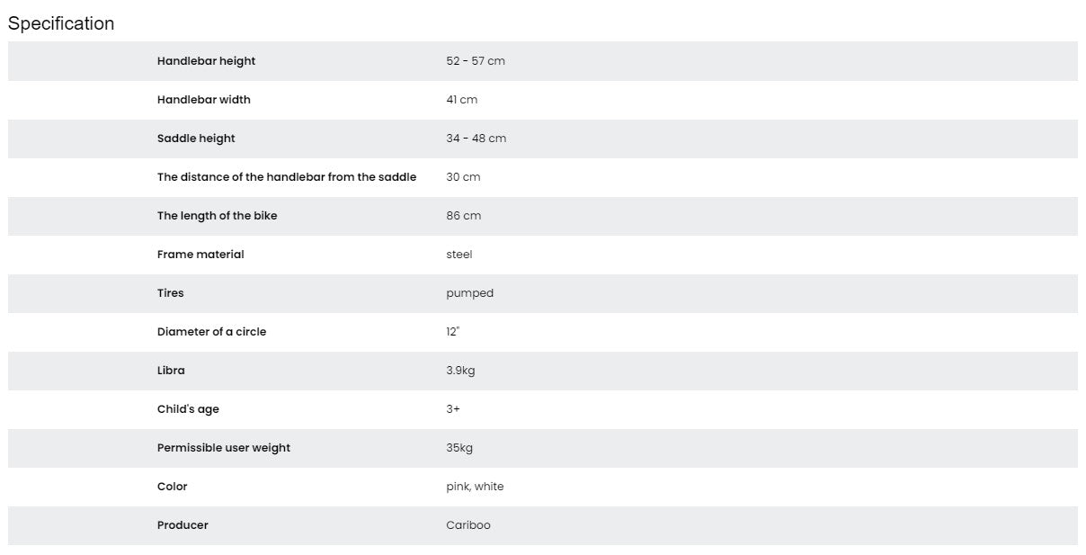The height and width of the screenshot is (555, 1086).
Task: Click the Libra row label
Action: [171, 371]
